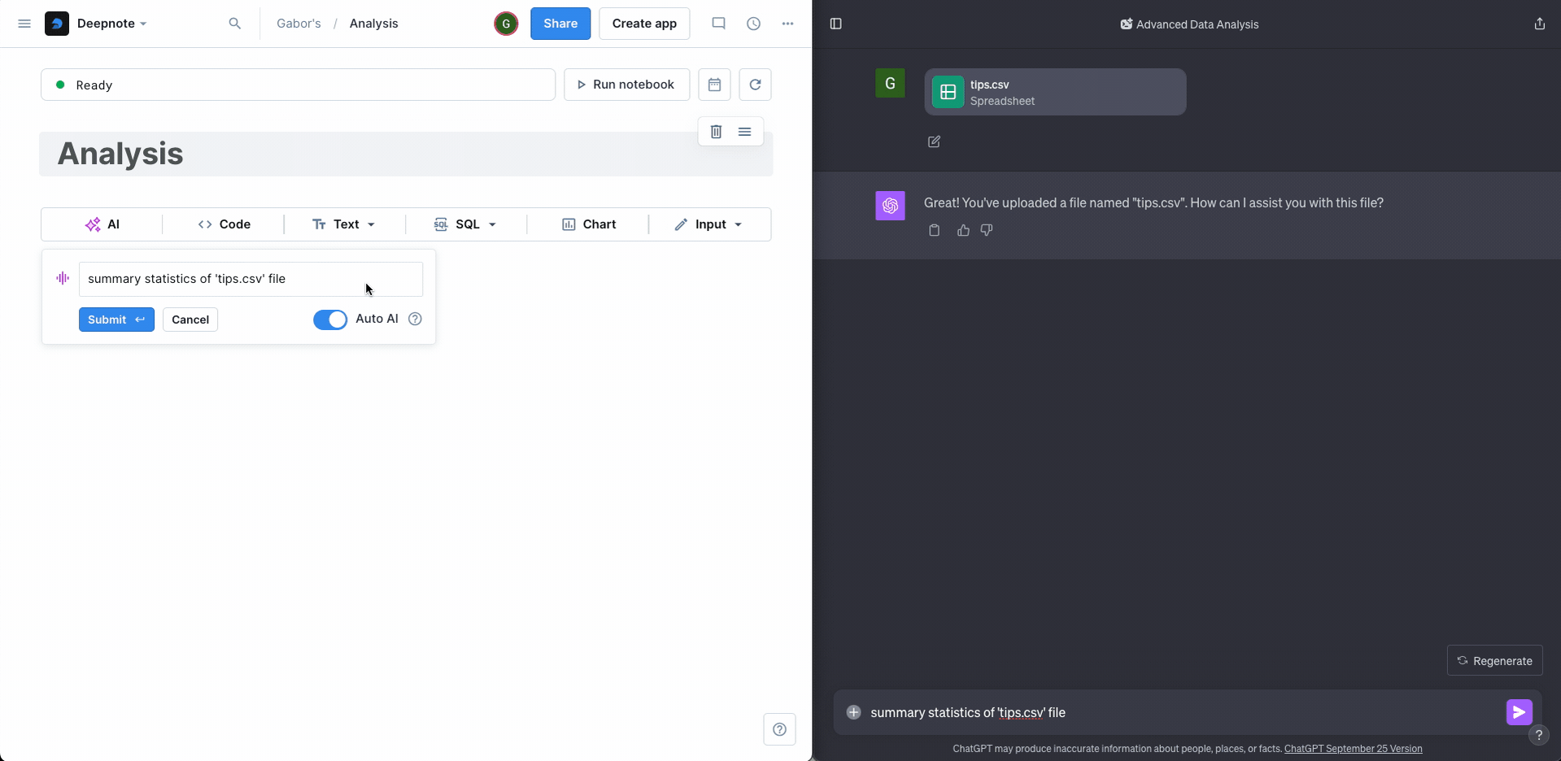1561x761 pixels.
Task: Share the ChatGPT conversation icon
Action: pyautogui.click(x=1540, y=24)
